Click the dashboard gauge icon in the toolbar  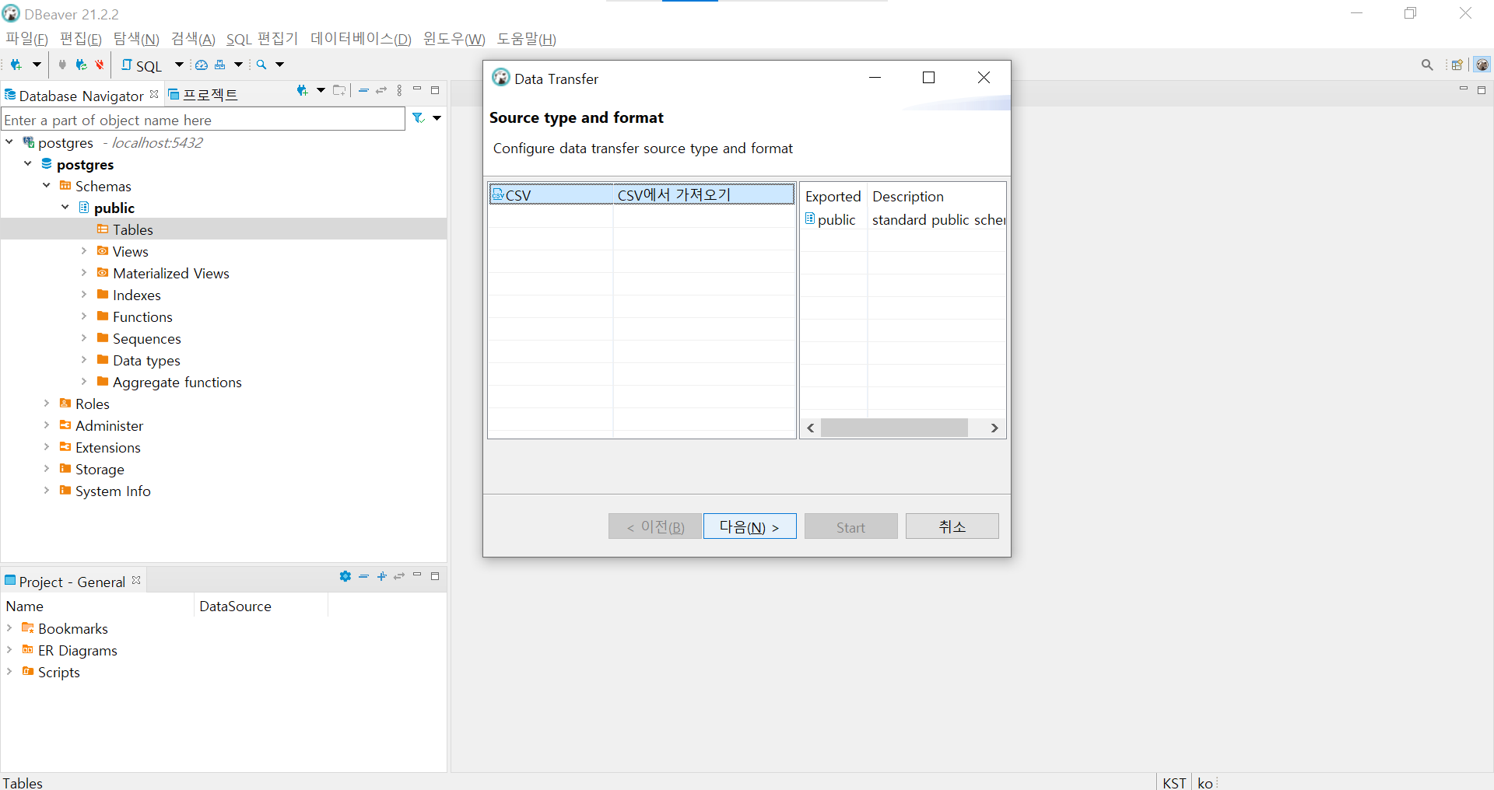[202, 65]
